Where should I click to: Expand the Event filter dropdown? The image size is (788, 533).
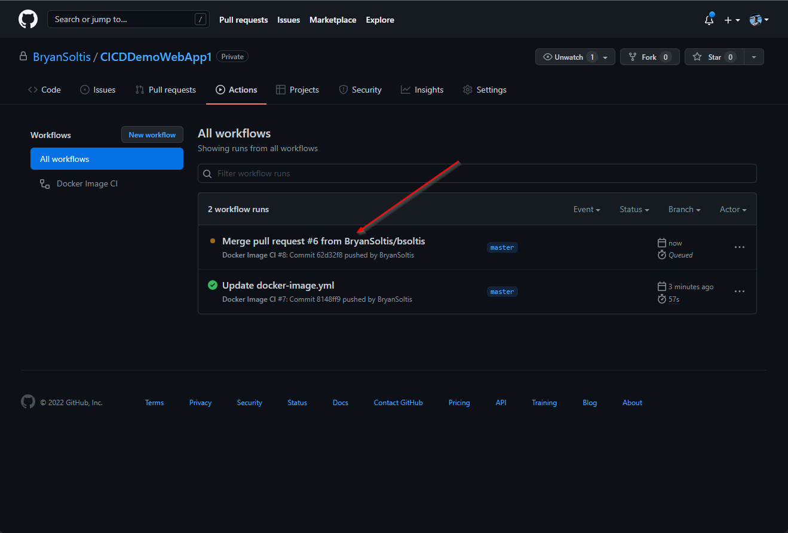click(x=587, y=209)
